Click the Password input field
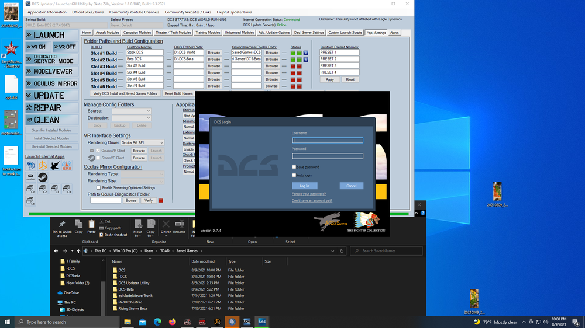Image resolution: width=585 pixels, height=328 pixels. [328, 156]
